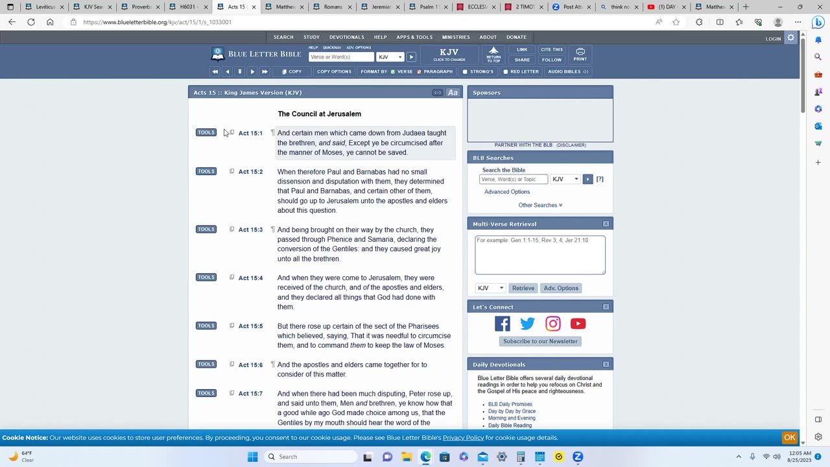Image resolution: width=830 pixels, height=467 pixels.
Task: Open Copy Options
Action: 334,71
